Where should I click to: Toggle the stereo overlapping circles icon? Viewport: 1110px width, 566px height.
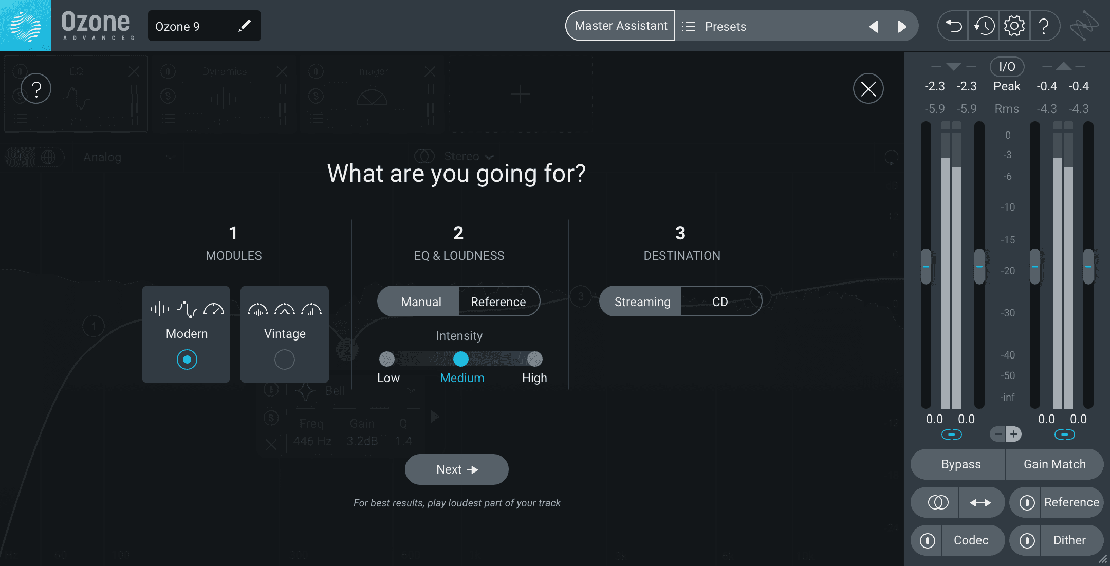[x=938, y=502]
